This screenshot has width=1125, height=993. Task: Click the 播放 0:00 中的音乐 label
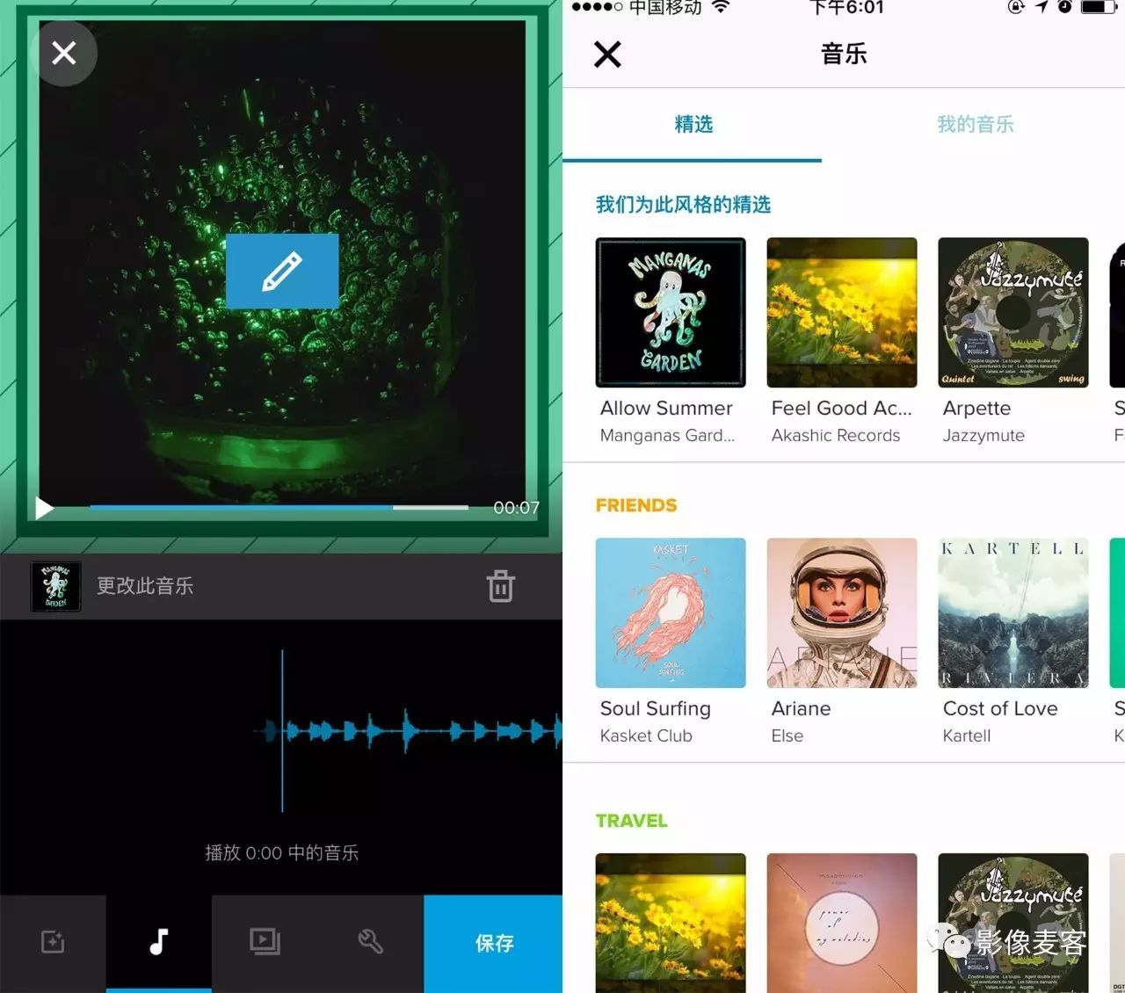(281, 852)
